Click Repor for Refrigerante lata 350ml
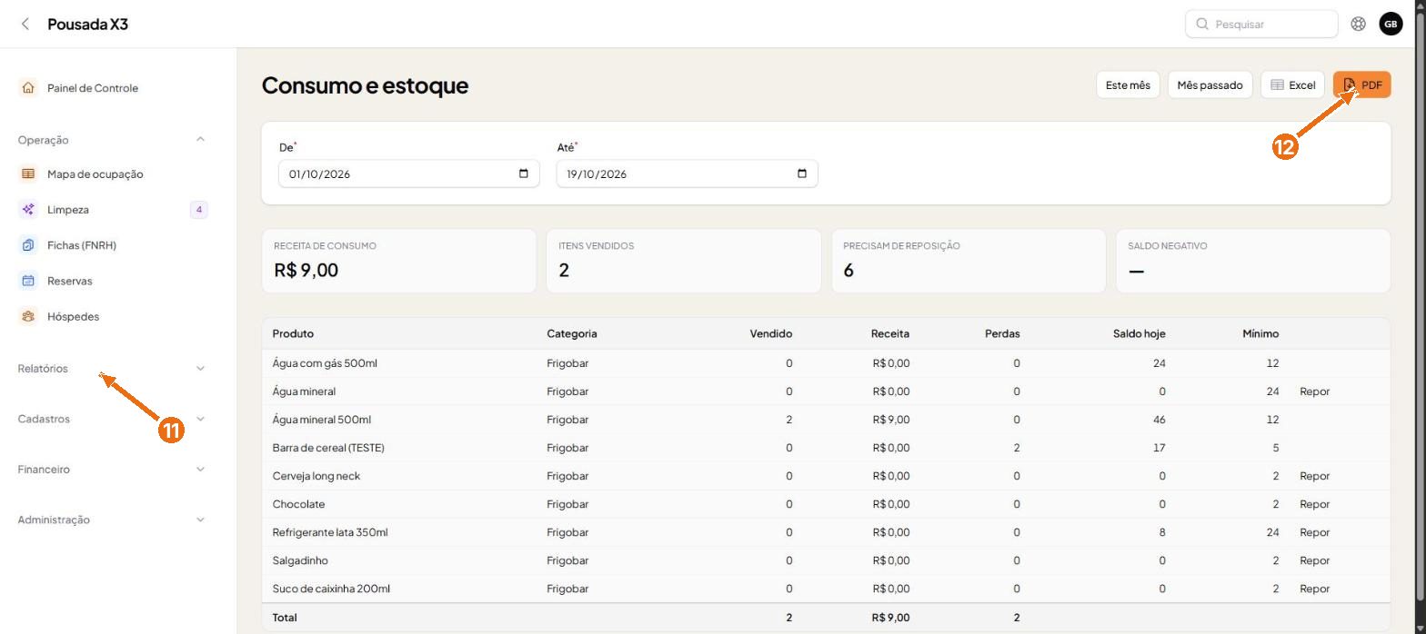The width and height of the screenshot is (1426, 634). pos(1314,532)
